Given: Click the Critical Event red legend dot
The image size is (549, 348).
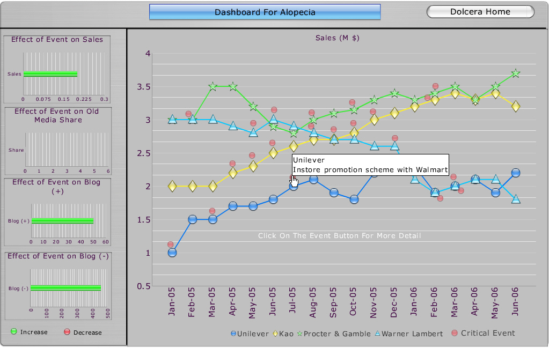Looking at the screenshot, I should (x=455, y=333).
